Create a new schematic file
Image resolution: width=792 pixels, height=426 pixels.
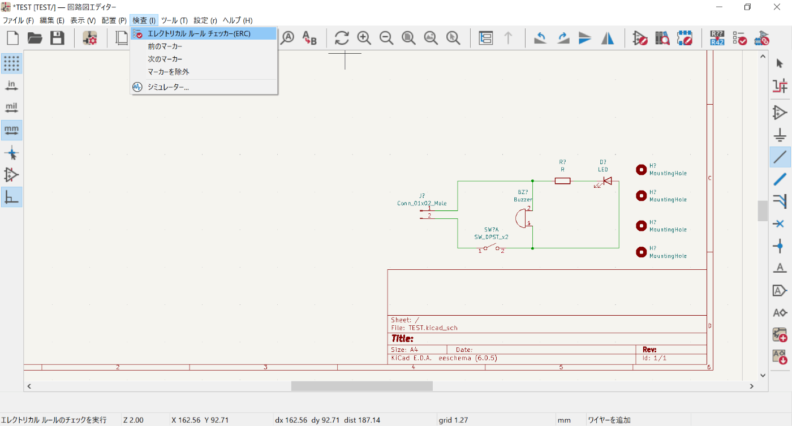[x=12, y=38]
